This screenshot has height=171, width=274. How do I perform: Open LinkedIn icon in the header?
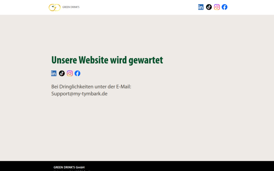click(201, 7)
